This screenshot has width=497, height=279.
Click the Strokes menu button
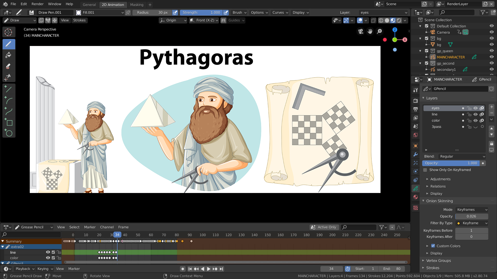click(x=79, y=20)
